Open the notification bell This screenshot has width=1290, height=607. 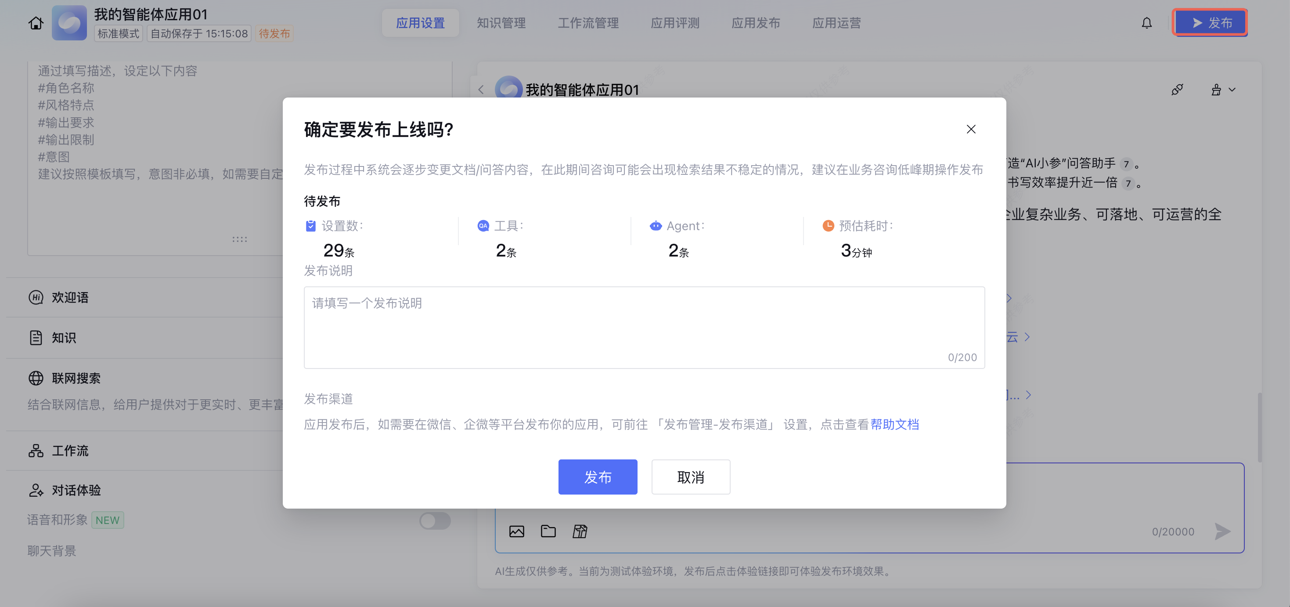(x=1146, y=23)
